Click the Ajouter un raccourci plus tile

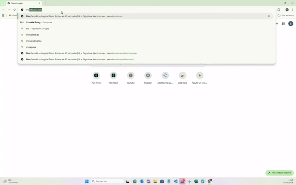point(199,78)
